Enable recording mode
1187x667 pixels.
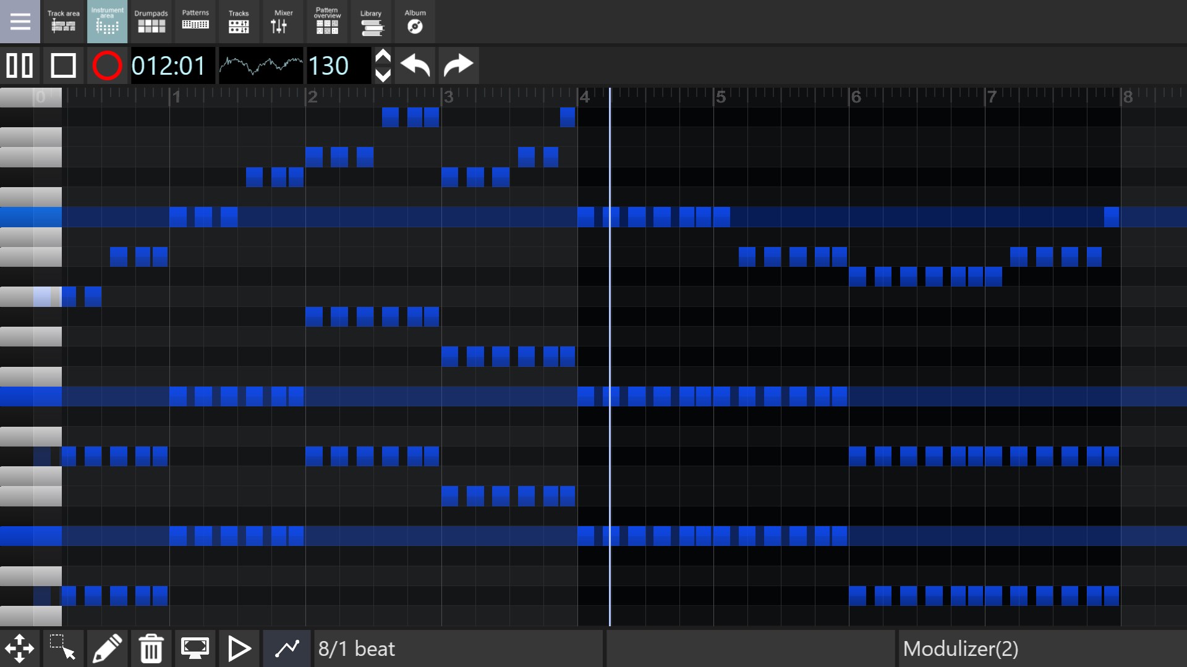(106, 65)
